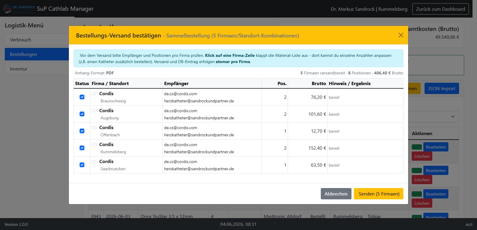Expand the Rummelsberg row's material list

(238, 148)
